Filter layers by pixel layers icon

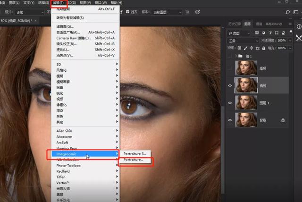pos(257,33)
